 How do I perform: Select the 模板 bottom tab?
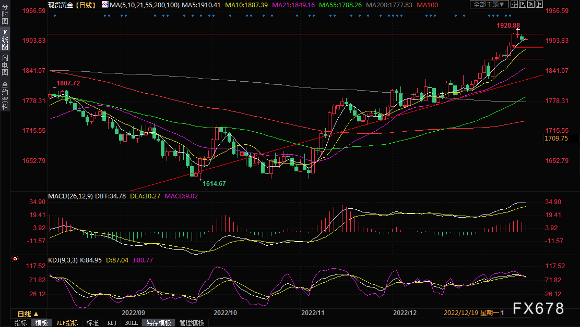coord(42,323)
